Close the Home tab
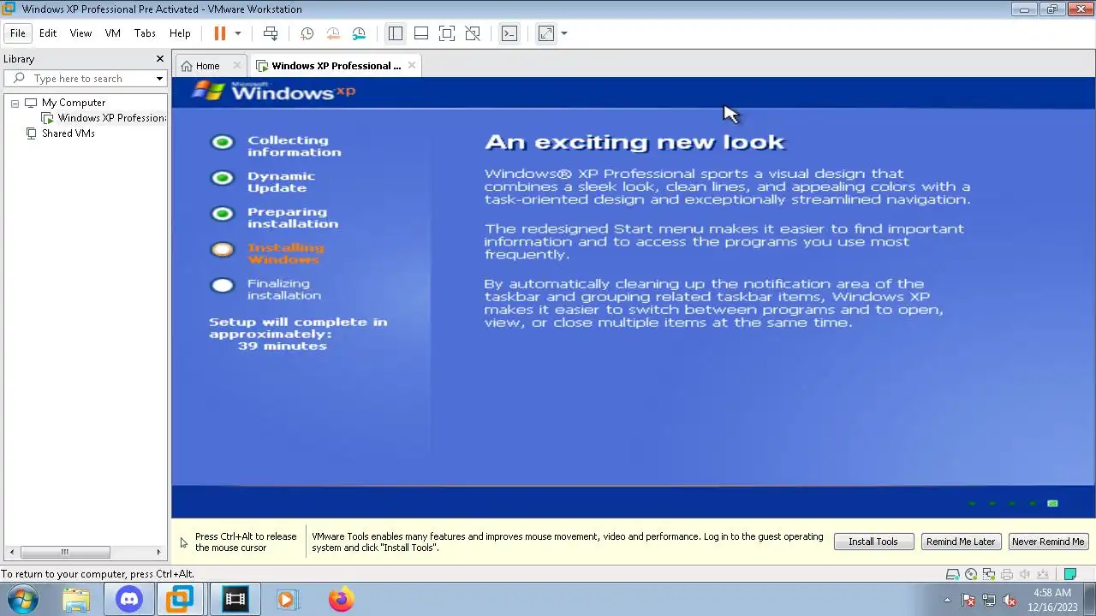1096x616 pixels. [237, 66]
